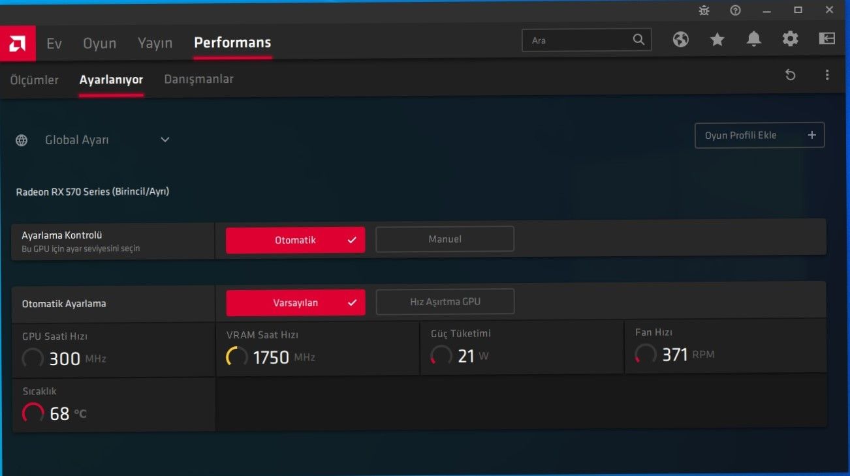Click the Fan Hızı gauge

point(646,354)
